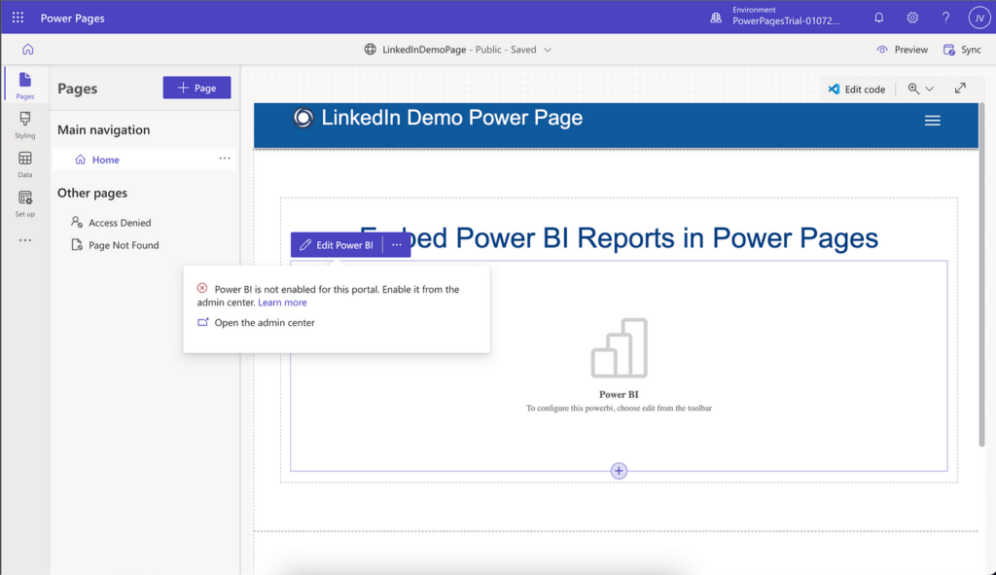Open the settings gear
The image size is (996, 575).
click(912, 18)
